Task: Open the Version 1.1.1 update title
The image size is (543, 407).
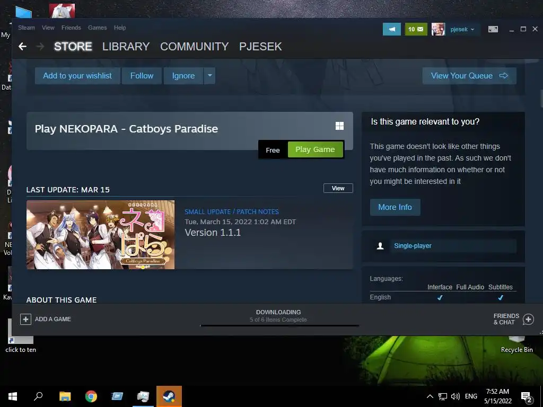Action: coord(213,233)
